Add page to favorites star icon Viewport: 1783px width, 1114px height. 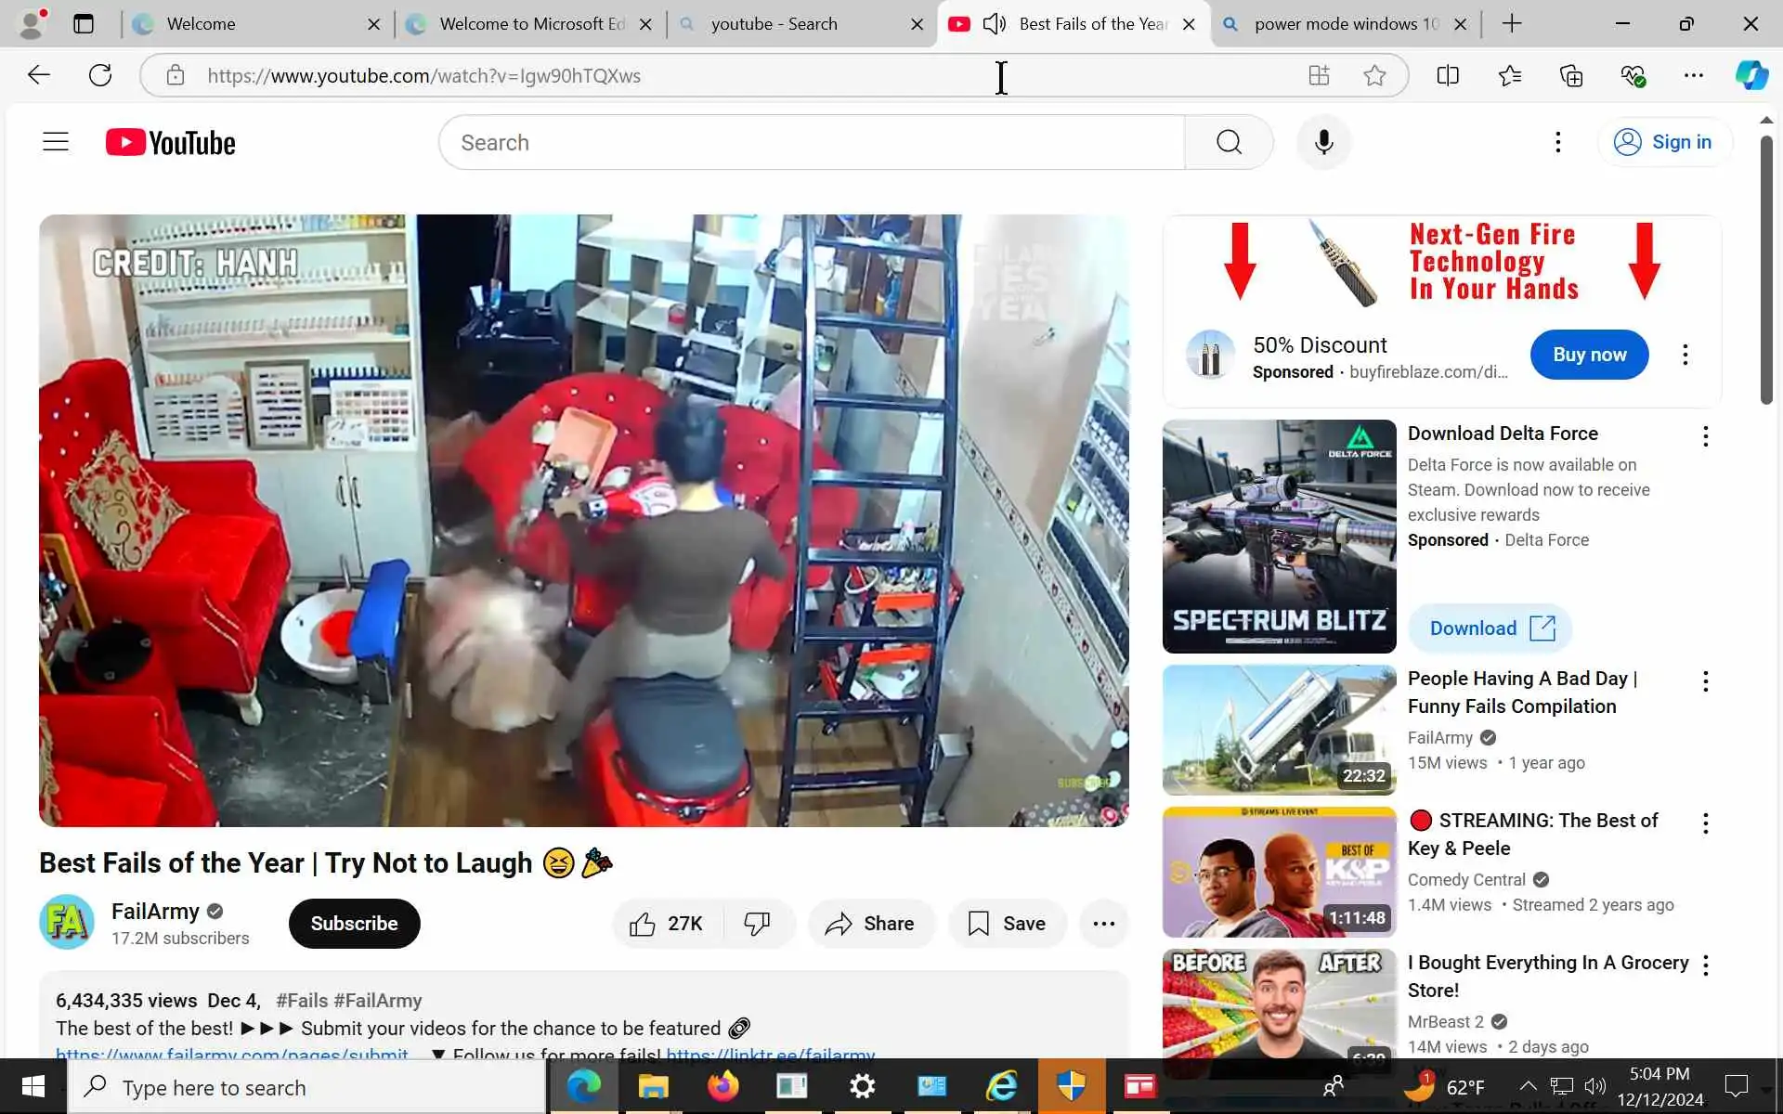[1374, 76]
